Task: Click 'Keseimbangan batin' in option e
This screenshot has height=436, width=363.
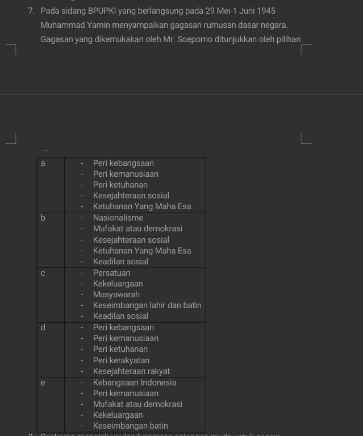Action: (130, 426)
